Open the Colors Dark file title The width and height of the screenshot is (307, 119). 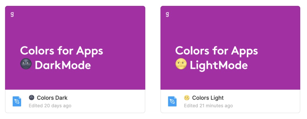[52, 98]
